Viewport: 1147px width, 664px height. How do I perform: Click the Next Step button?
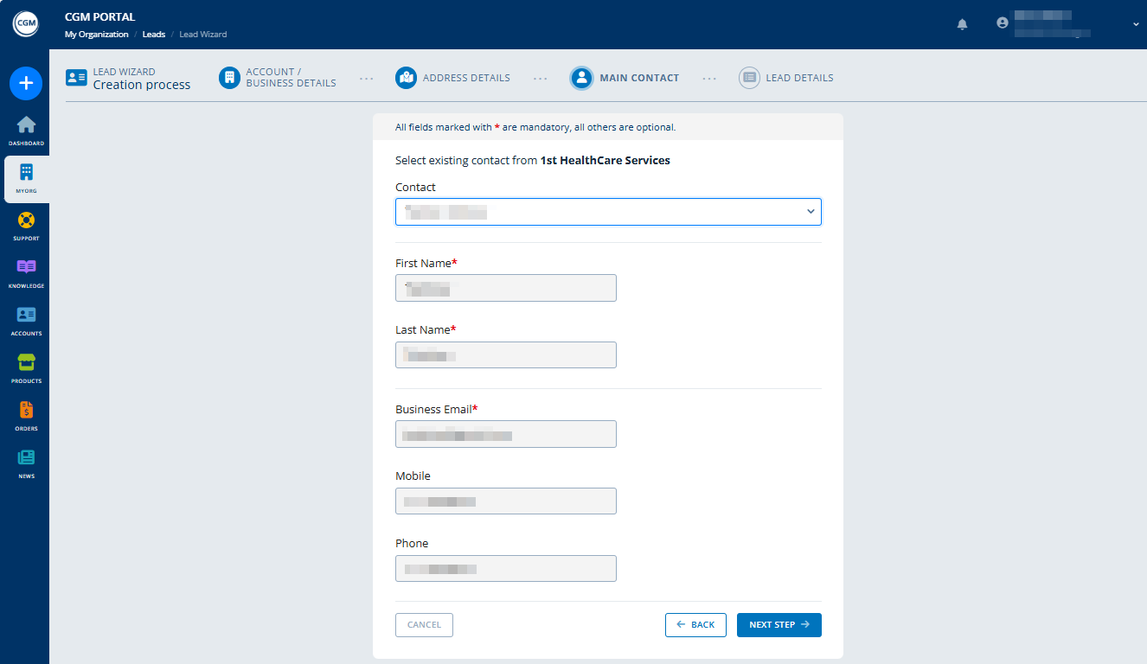click(x=779, y=625)
